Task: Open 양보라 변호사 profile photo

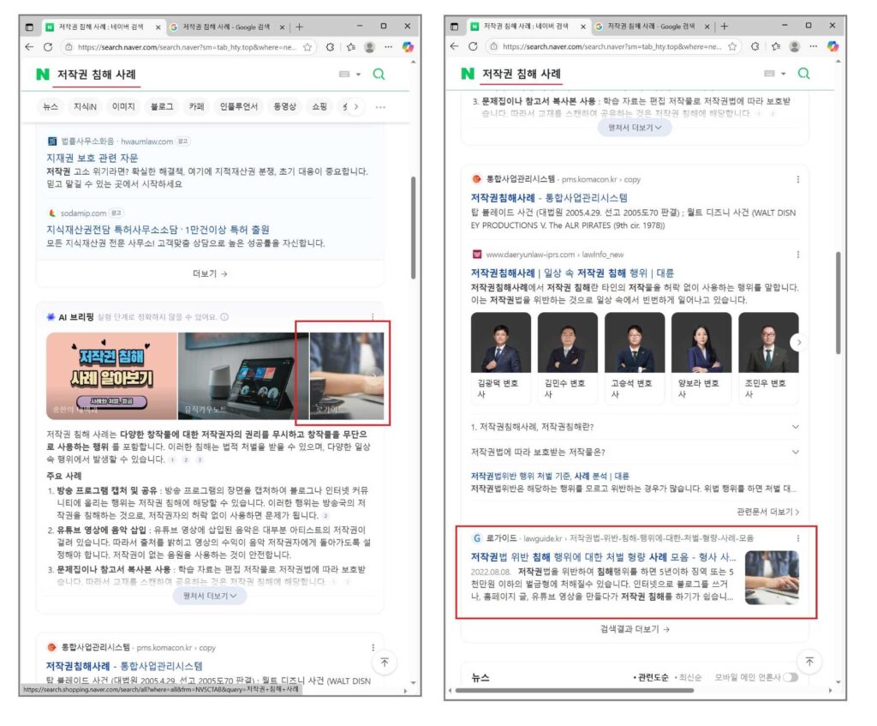Action: tap(701, 342)
